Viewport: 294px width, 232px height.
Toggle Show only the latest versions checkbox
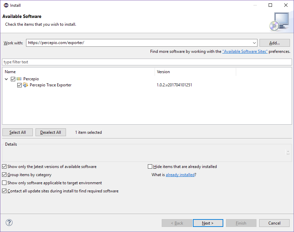pos(4,167)
